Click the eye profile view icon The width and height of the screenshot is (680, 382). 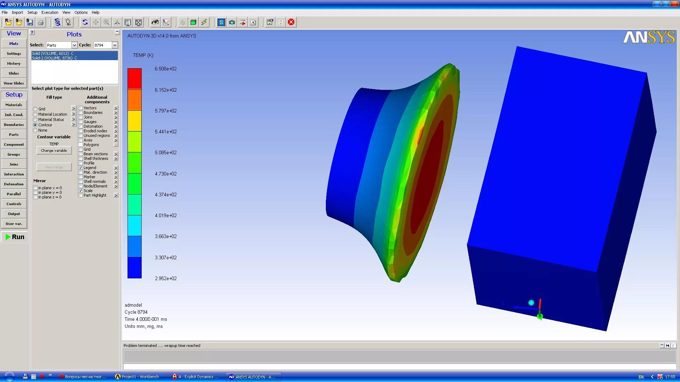[x=155, y=22]
